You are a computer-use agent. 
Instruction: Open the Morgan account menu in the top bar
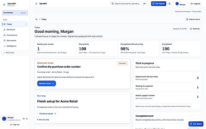(180, 4)
